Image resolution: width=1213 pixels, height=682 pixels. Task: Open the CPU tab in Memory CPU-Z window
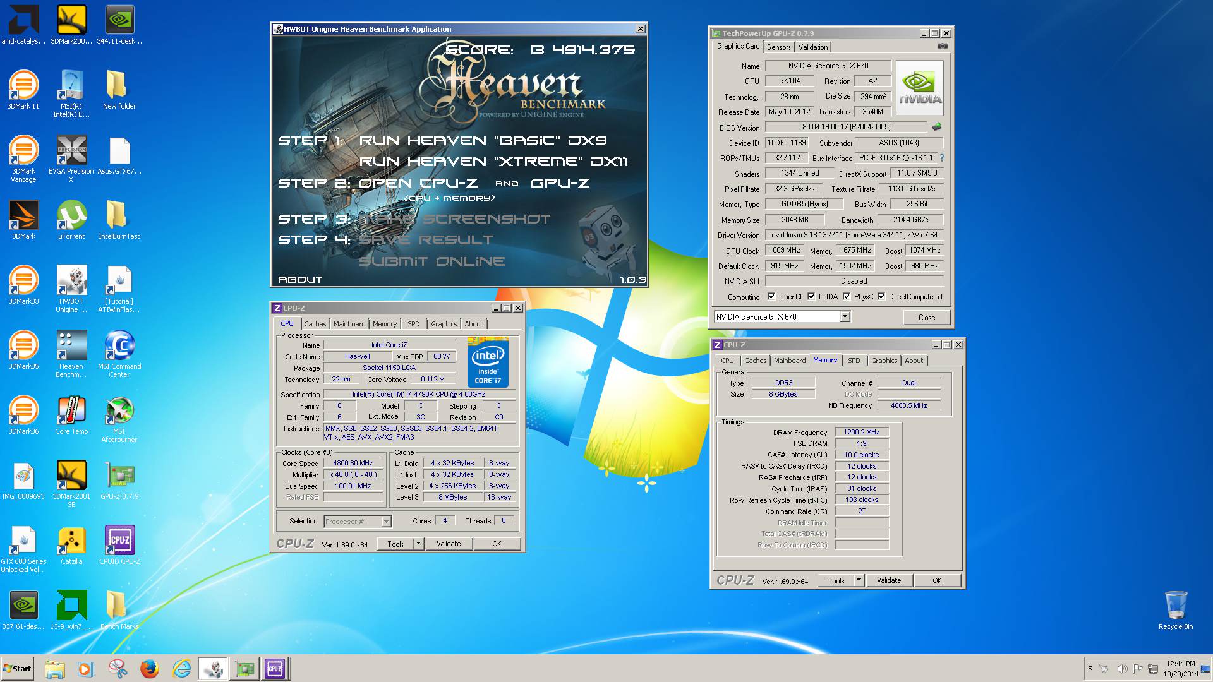(727, 361)
